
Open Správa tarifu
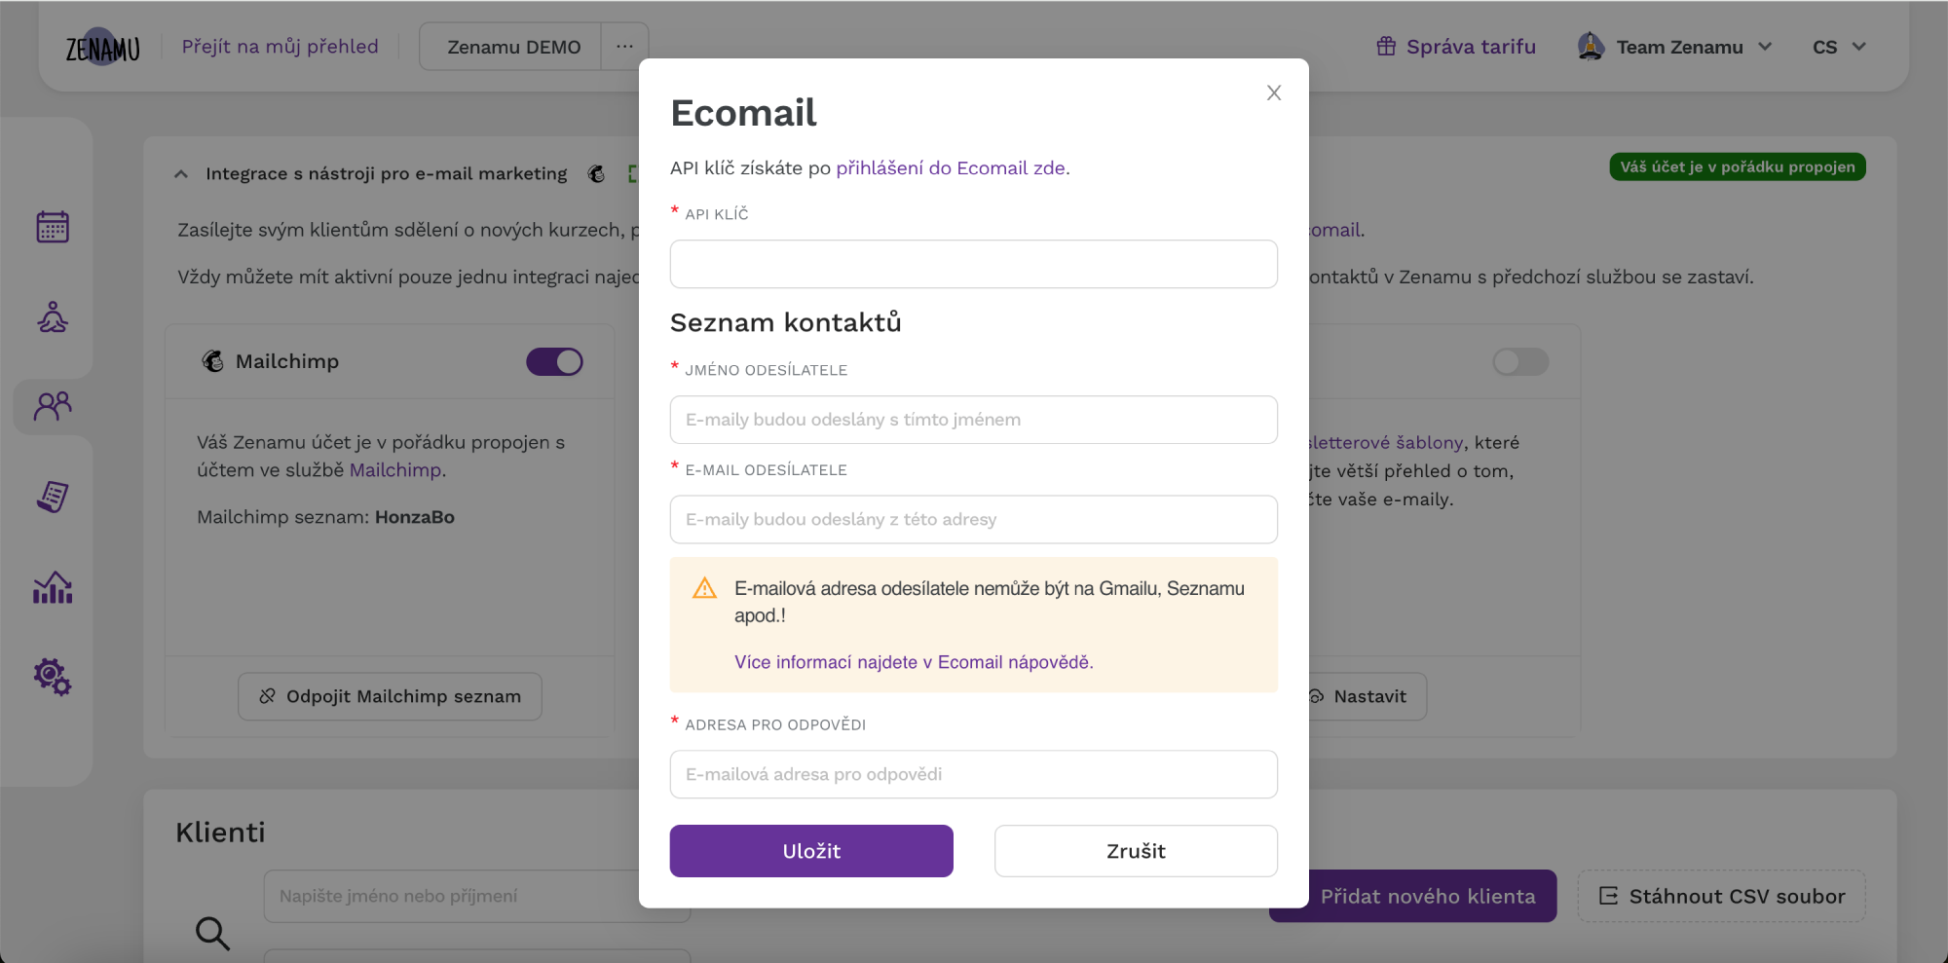click(1456, 47)
